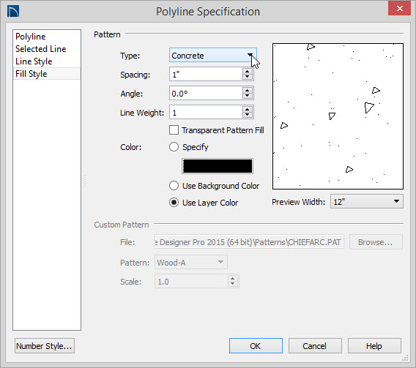Expand the Preview Width dropdown
416x368 pixels.
point(367,202)
